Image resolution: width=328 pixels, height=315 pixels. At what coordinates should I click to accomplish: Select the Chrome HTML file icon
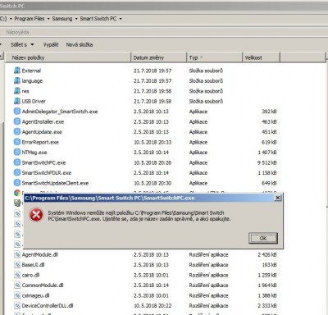coord(17,193)
